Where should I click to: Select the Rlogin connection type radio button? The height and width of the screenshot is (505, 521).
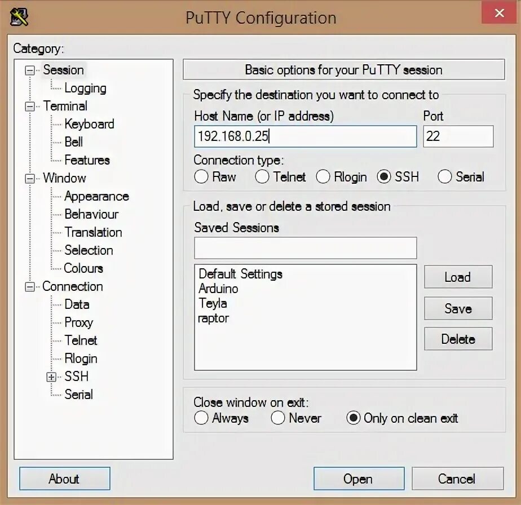click(x=323, y=177)
